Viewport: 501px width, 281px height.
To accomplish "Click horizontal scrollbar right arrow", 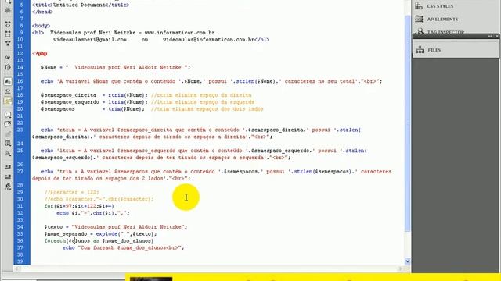I will (401, 269).
